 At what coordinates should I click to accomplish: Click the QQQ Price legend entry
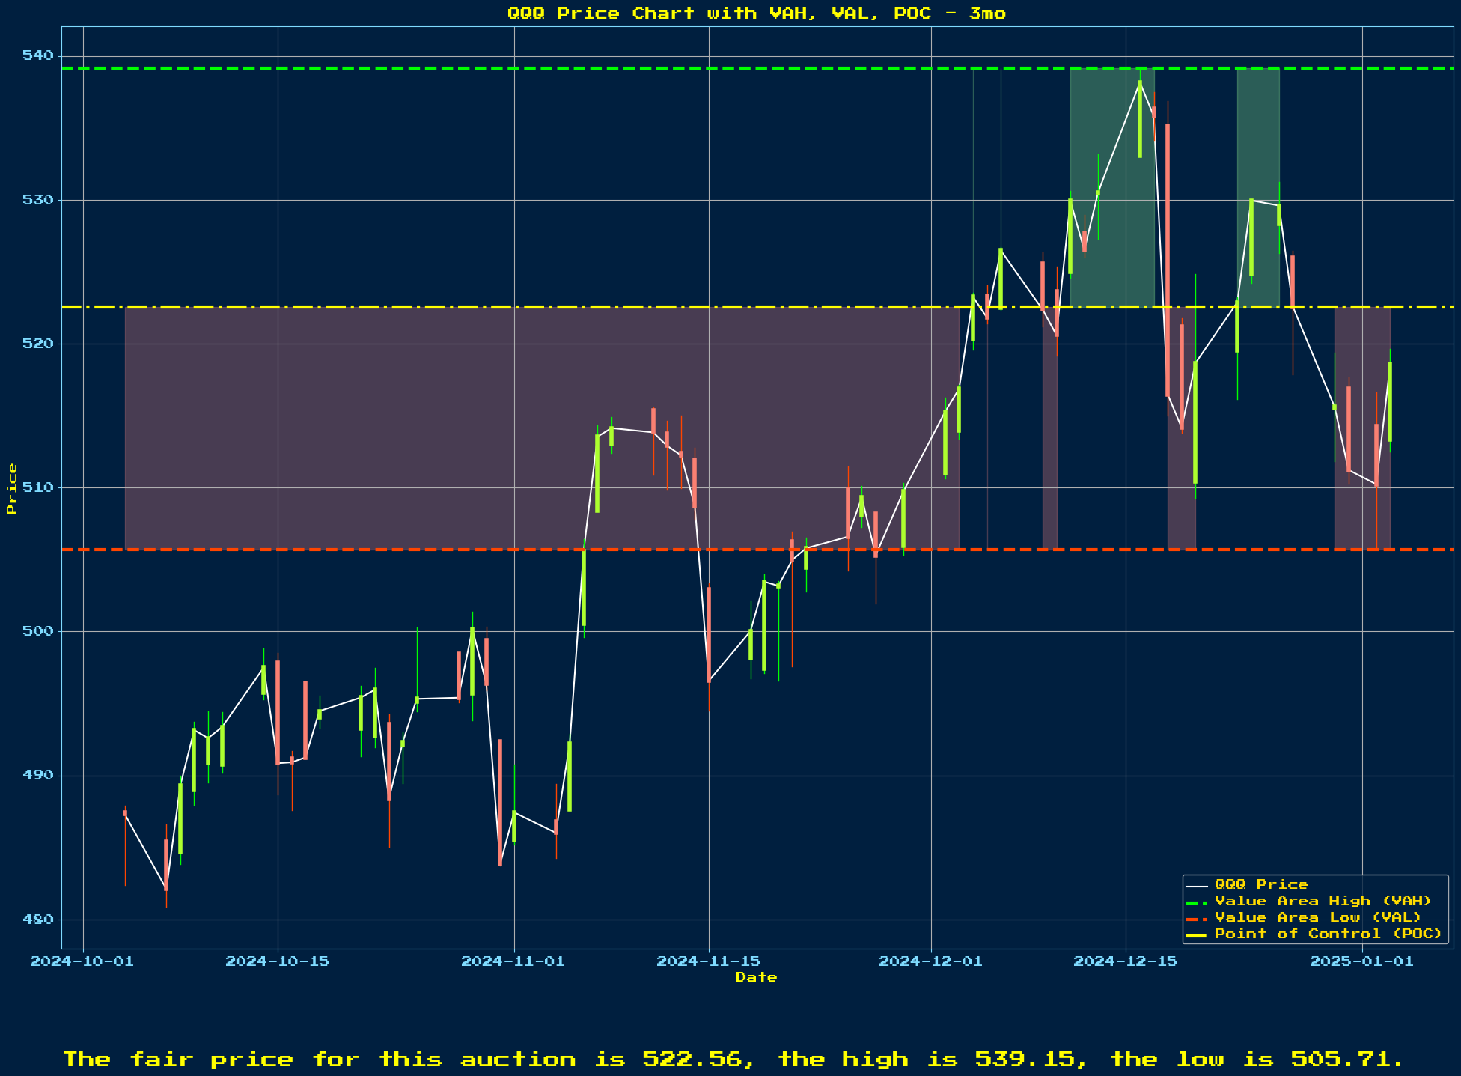(x=1261, y=884)
